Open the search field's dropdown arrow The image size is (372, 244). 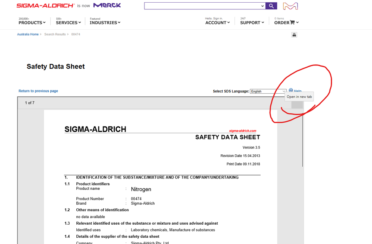[262, 6]
